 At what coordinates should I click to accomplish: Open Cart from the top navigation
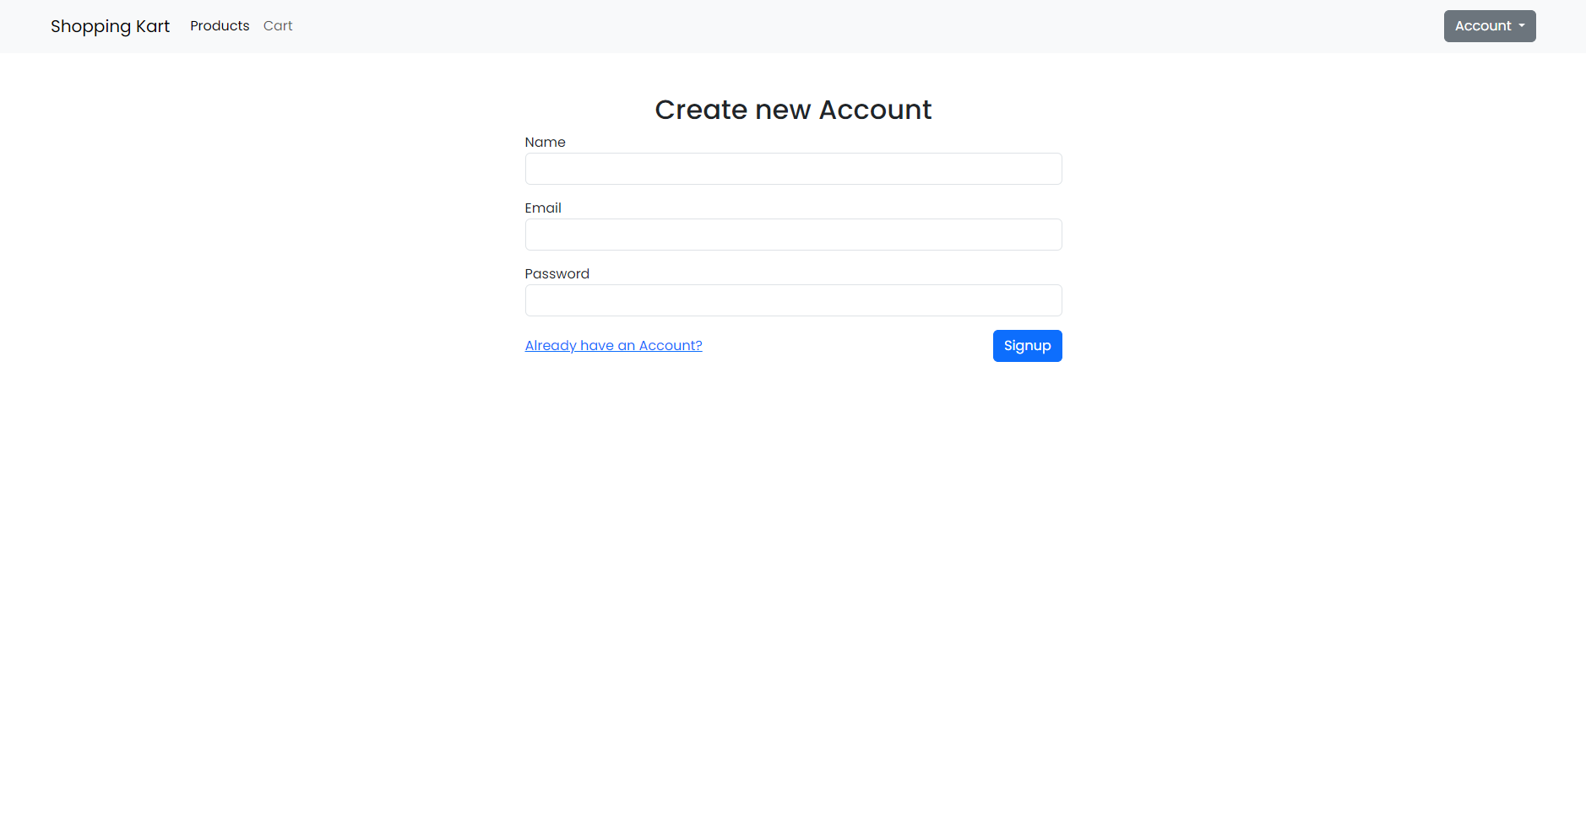tap(278, 25)
